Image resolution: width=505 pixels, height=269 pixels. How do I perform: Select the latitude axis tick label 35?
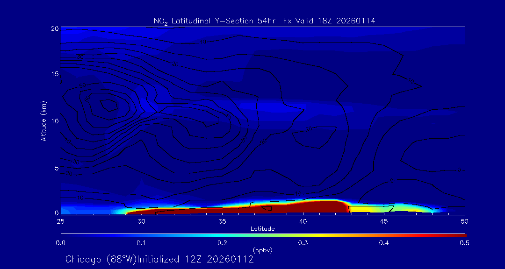pyautogui.click(x=222, y=221)
